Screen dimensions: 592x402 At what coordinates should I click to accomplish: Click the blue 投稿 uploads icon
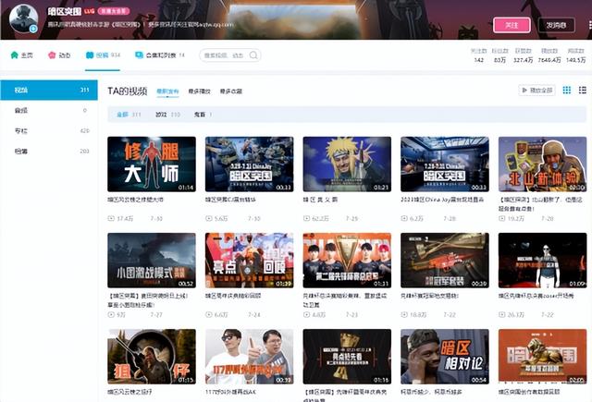tap(90, 55)
